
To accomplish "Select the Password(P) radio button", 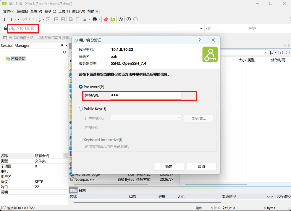I will 81,87.
